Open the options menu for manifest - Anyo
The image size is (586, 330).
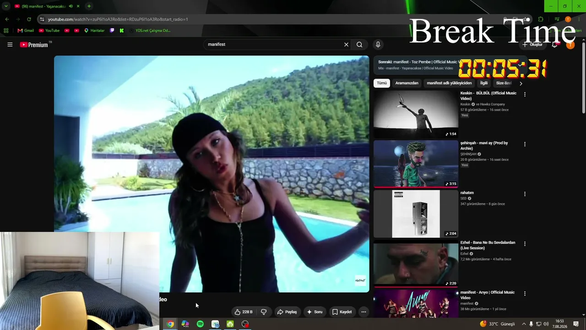(x=525, y=294)
